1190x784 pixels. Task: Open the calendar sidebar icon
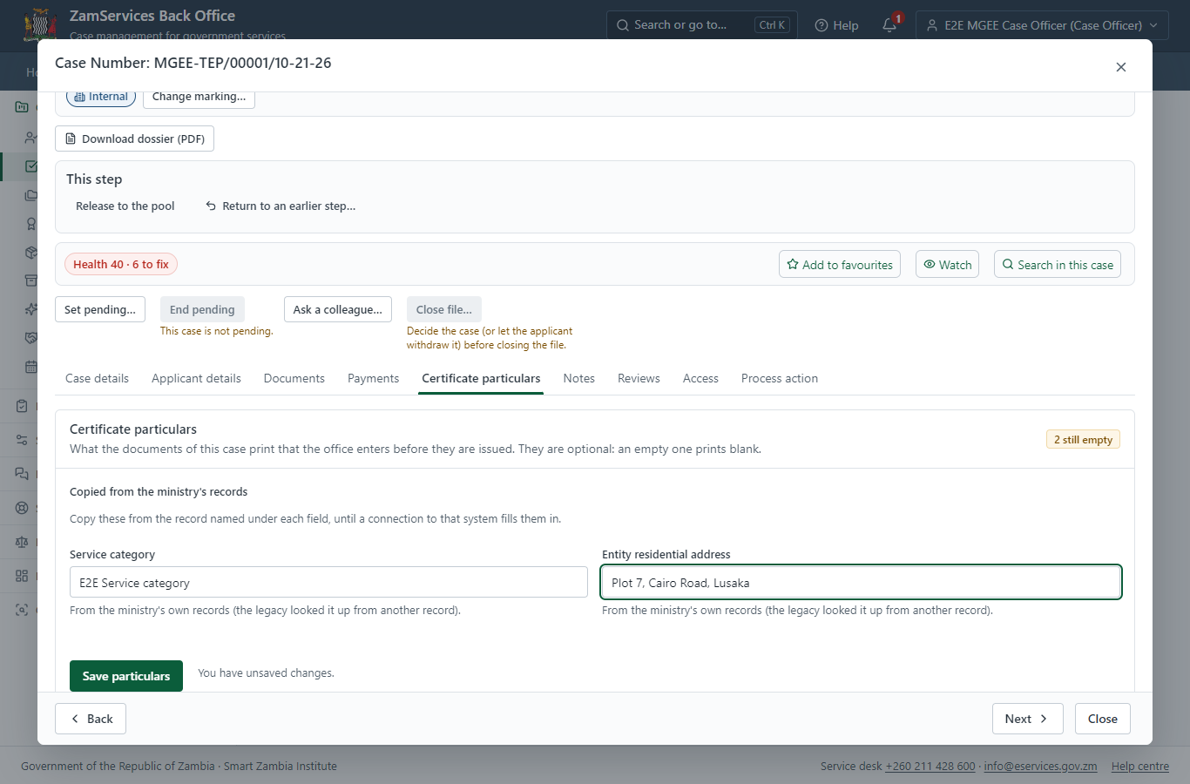[x=31, y=367]
